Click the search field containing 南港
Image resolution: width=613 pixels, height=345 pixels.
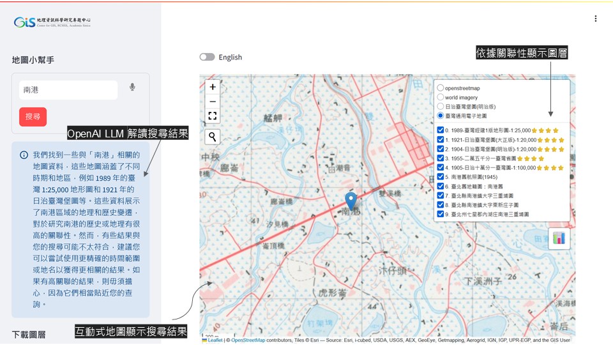68,90
